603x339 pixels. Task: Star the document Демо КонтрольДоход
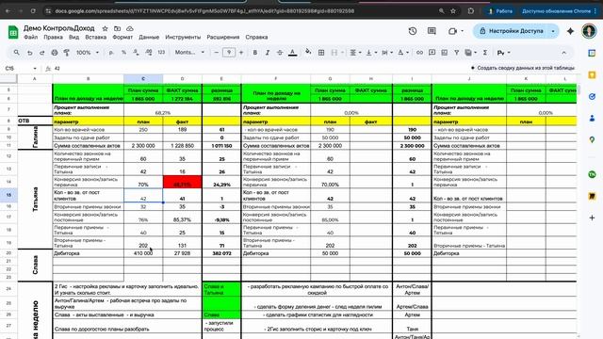point(105,28)
